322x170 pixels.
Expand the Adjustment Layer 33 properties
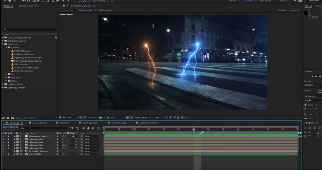[x=15, y=136]
